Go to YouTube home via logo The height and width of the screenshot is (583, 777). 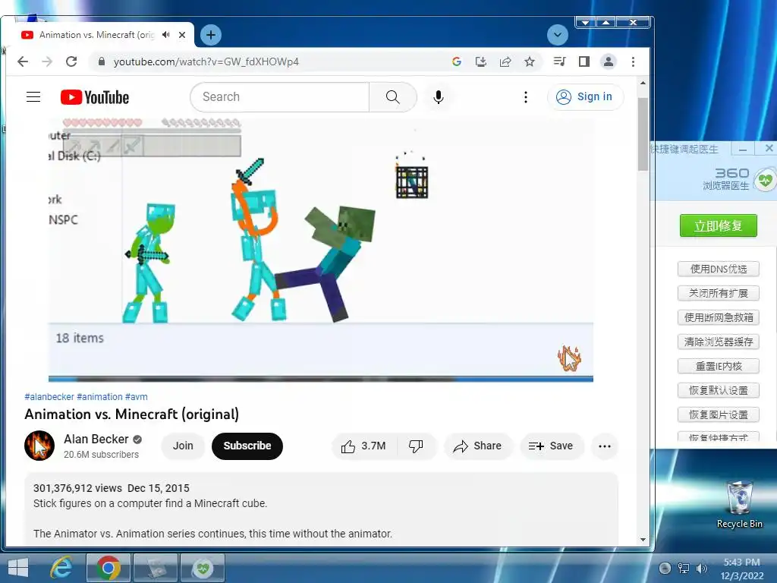point(95,97)
